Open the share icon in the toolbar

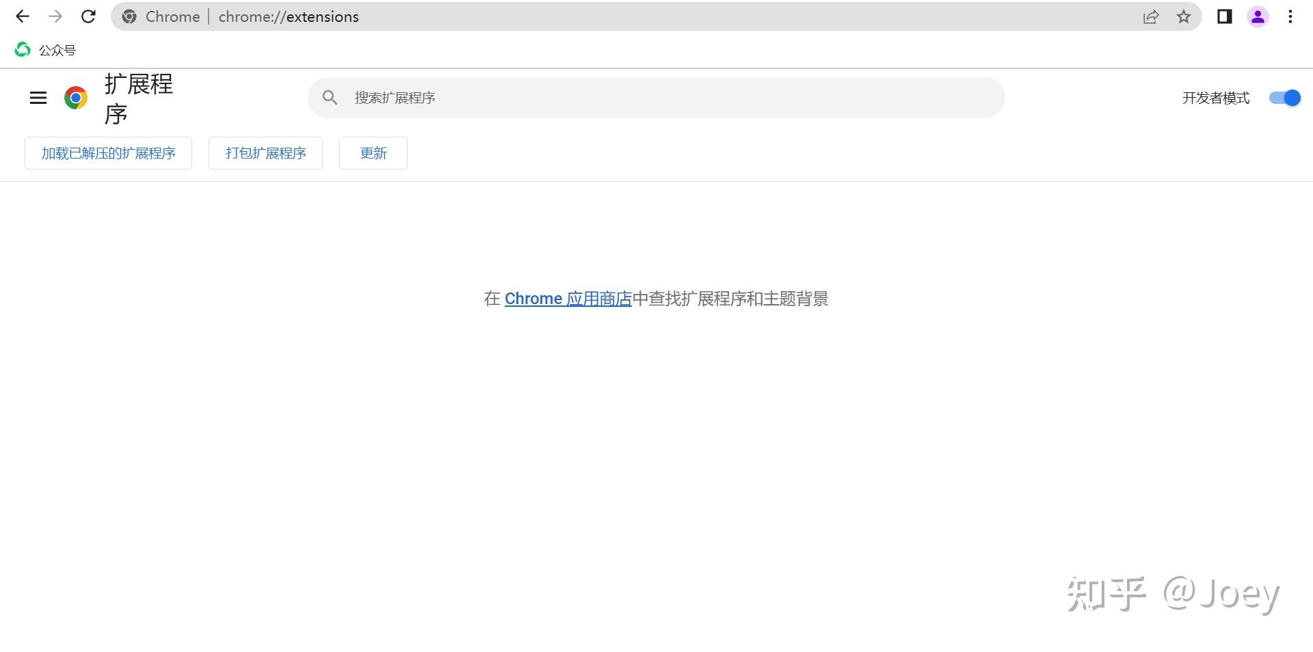[x=1152, y=16]
